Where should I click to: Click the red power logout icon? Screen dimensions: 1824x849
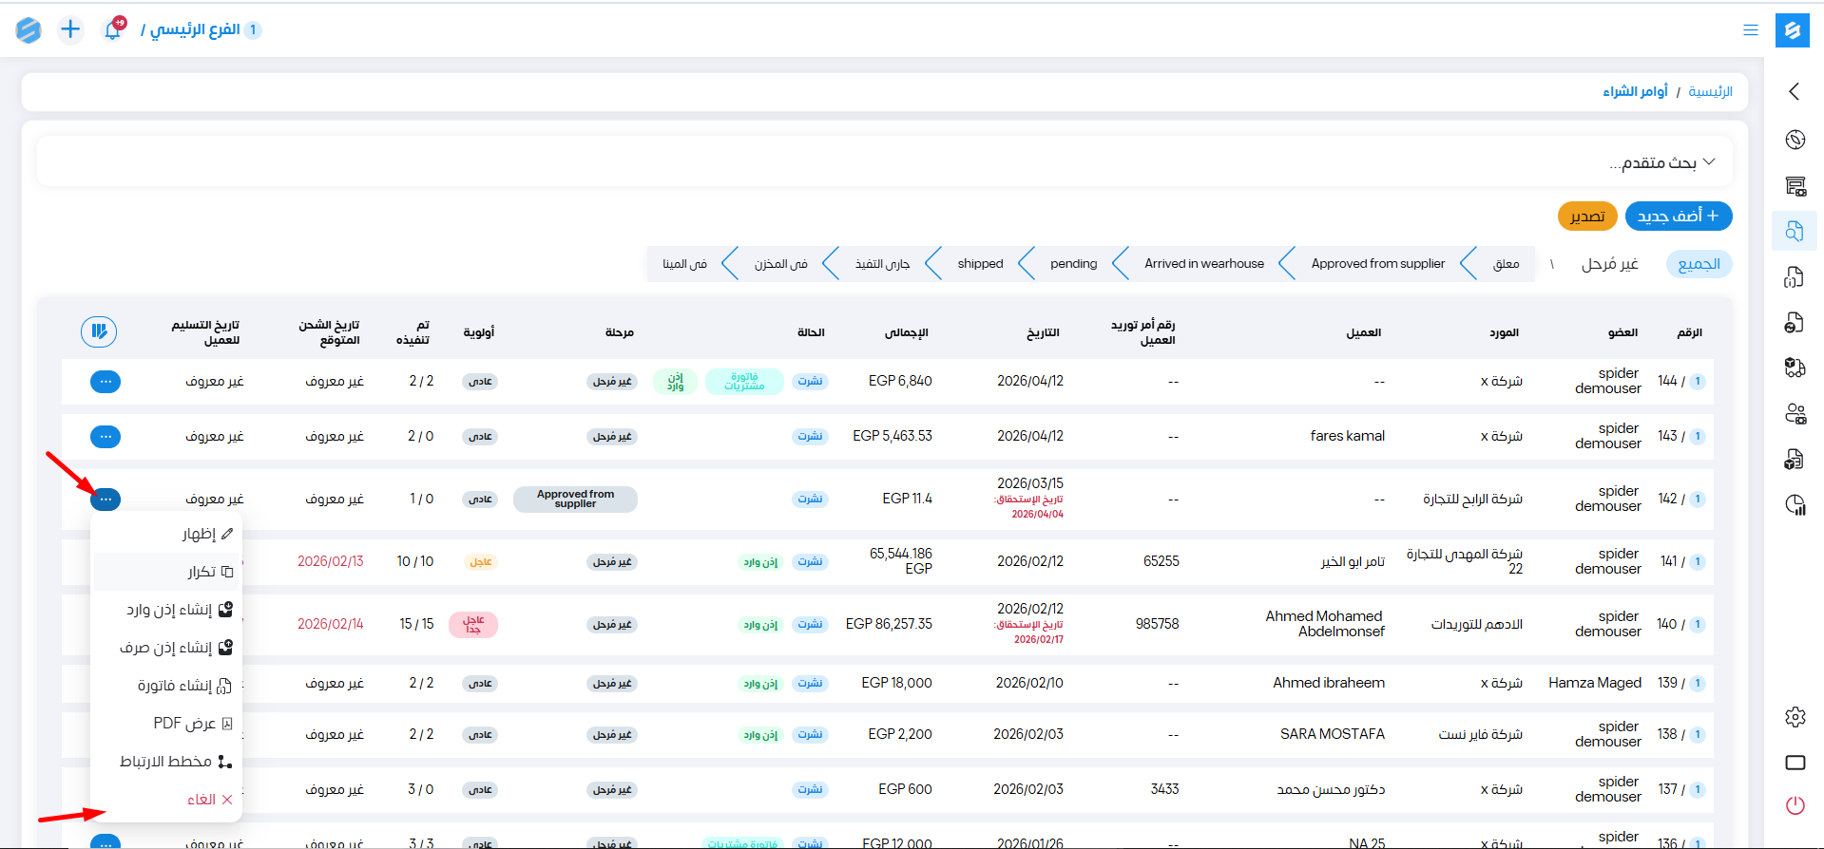coord(1795,805)
